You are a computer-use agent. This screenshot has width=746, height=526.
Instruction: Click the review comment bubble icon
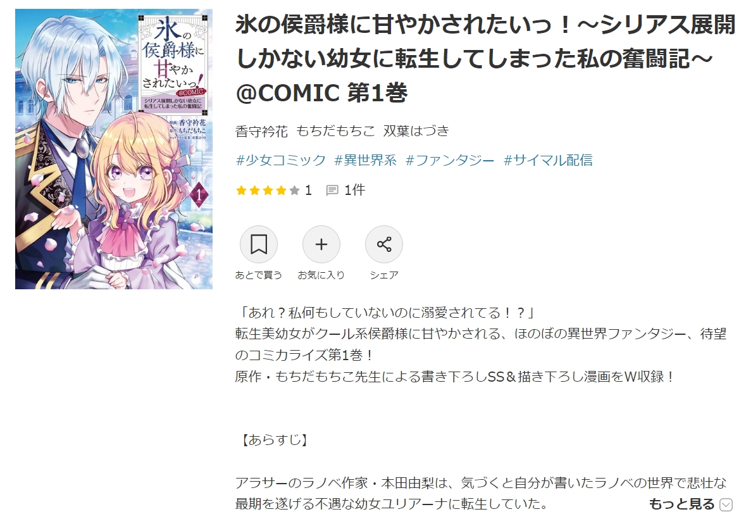point(332,191)
